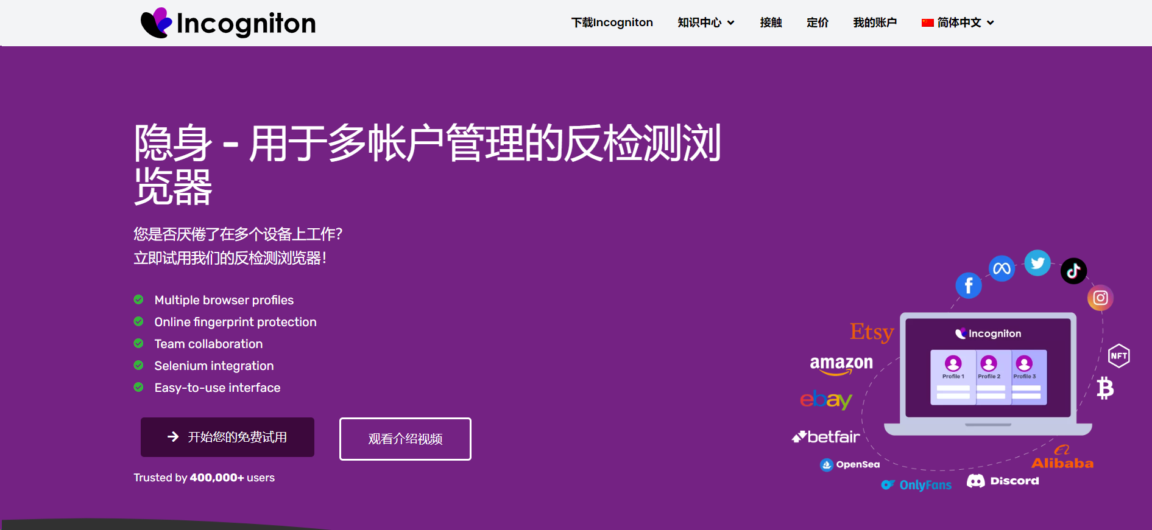Click the Alibaba logo
The width and height of the screenshot is (1152, 530).
1062,458
